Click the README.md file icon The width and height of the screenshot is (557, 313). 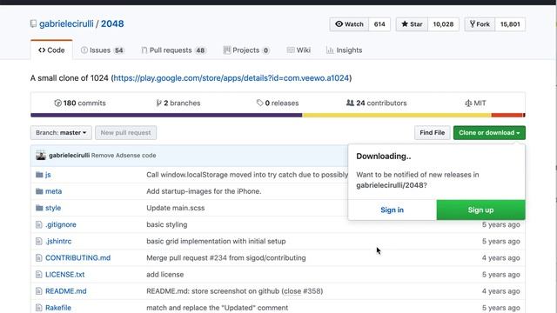tap(39, 291)
